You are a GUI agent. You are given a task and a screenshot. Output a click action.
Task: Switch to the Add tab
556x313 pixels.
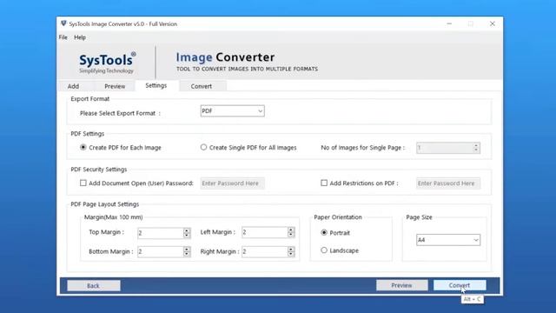pos(73,86)
